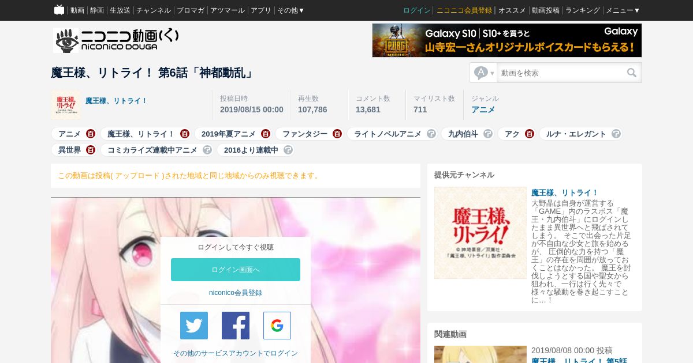Open dictionary icon beside コミカライズ連載中アニメ tag
Screen dimensions: 693x363
pyautogui.click(x=207, y=150)
